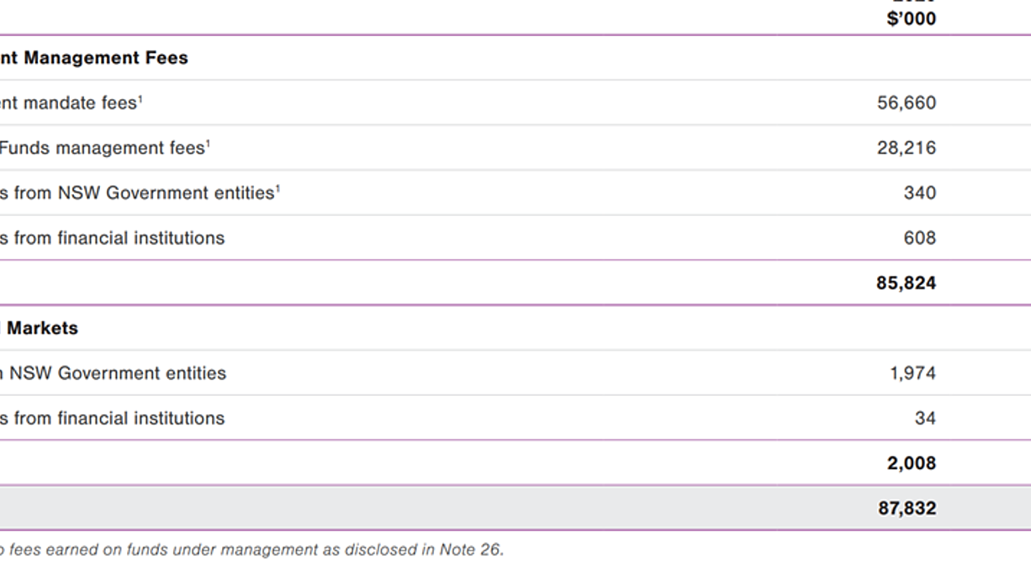Select the 608 amount
Screen dimensions: 1031x580
coord(919,238)
